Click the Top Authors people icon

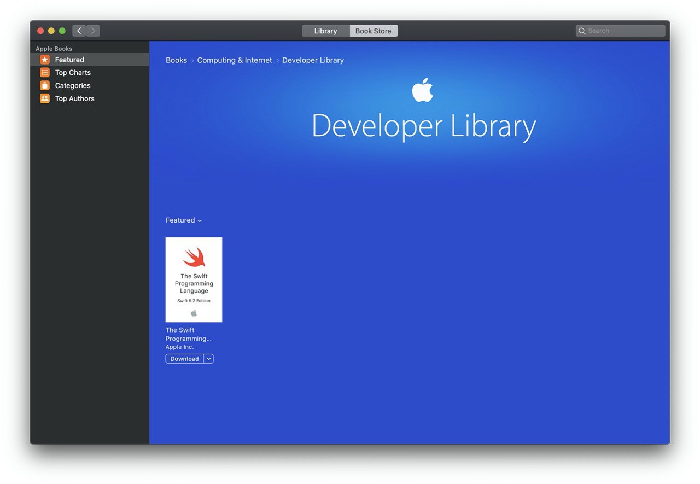[45, 99]
